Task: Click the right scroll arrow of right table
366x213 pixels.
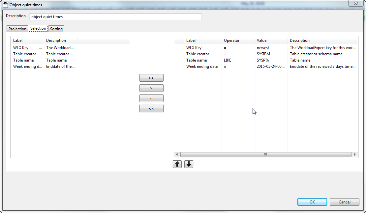Action: (355, 154)
